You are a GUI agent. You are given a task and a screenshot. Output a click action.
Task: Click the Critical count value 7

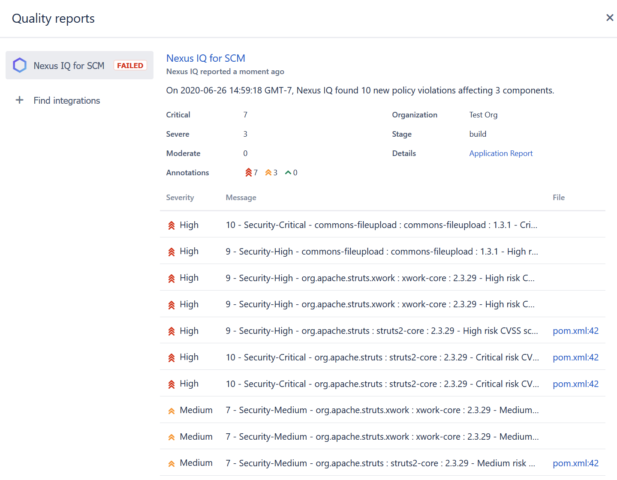(245, 115)
